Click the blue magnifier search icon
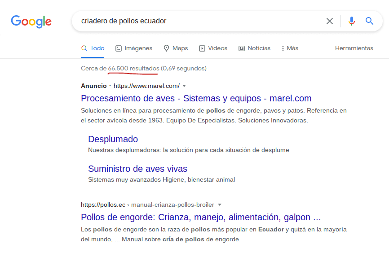 [x=369, y=21]
